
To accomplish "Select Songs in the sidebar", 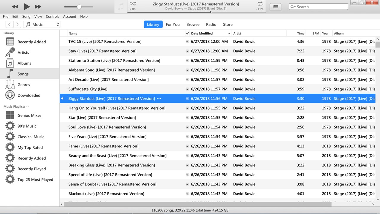I will coord(30,74).
